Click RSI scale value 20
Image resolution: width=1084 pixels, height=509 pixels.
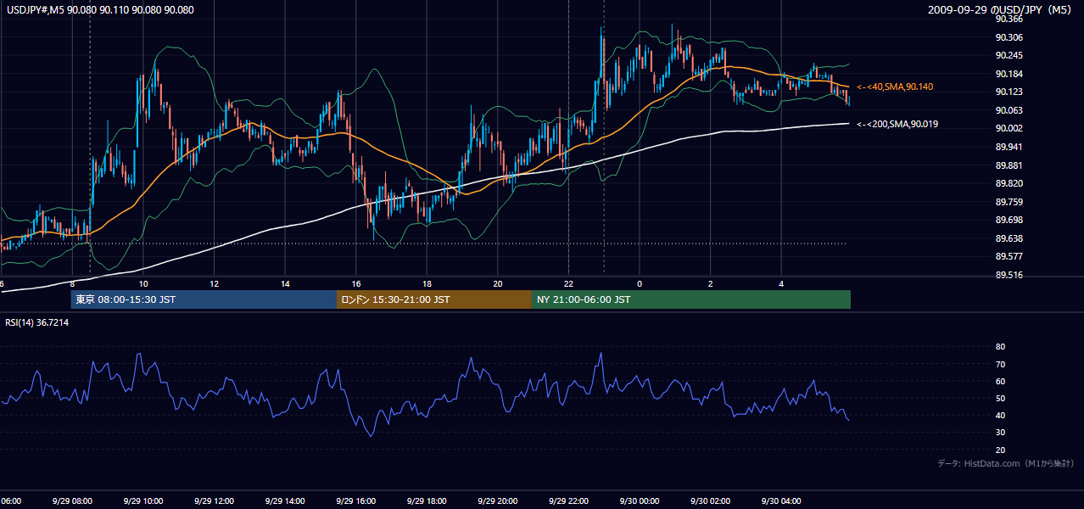click(1000, 450)
